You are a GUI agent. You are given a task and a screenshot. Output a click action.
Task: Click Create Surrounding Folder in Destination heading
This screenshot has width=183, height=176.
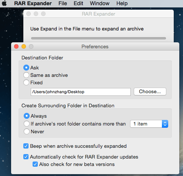pyautogui.click(x=68, y=106)
